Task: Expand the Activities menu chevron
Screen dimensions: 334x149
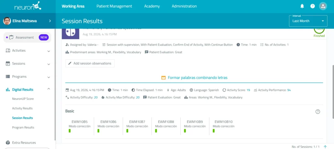Action: pyautogui.click(x=49, y=51)
